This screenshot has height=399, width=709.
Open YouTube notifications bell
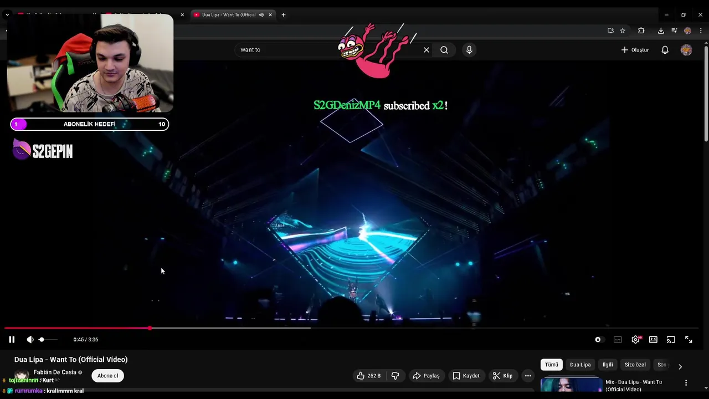pos(665,50)
